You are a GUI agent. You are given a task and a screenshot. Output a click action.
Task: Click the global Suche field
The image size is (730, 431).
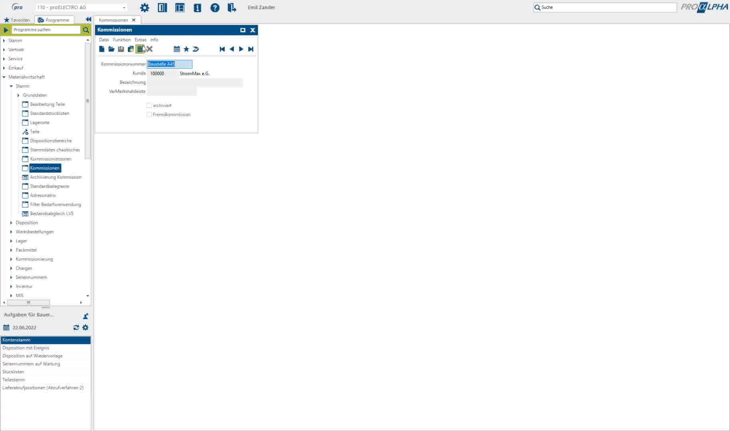tap(605, 8)
